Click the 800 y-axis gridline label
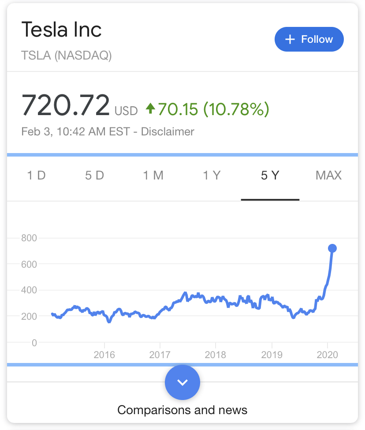365x430 pixels. pyautogui.click(x=29, y=238)
